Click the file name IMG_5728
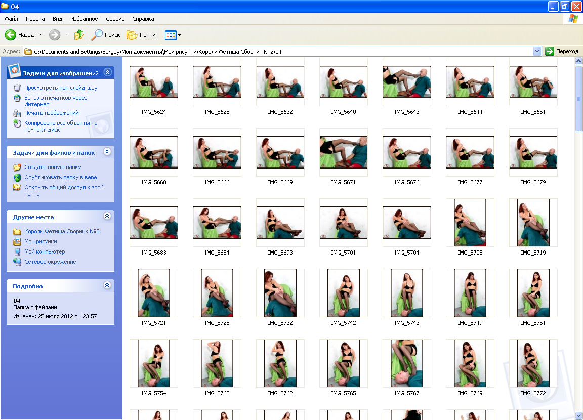The image size is (583, 420). click(217, 323)
